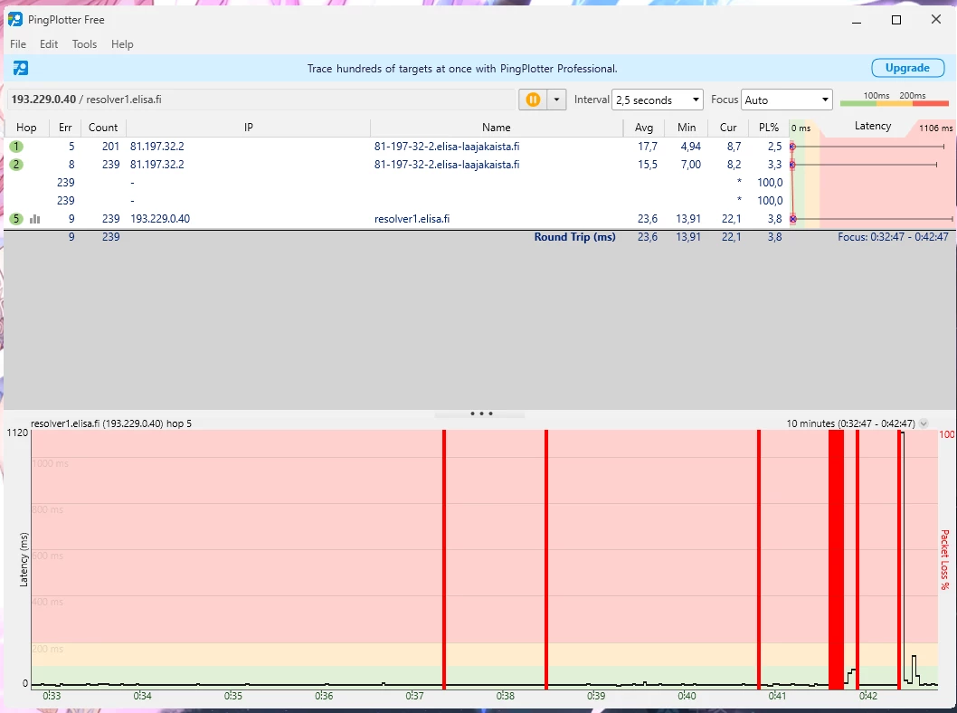Click the packet loss bar near 0:37
Screen dimensions: 957x713
444,559
